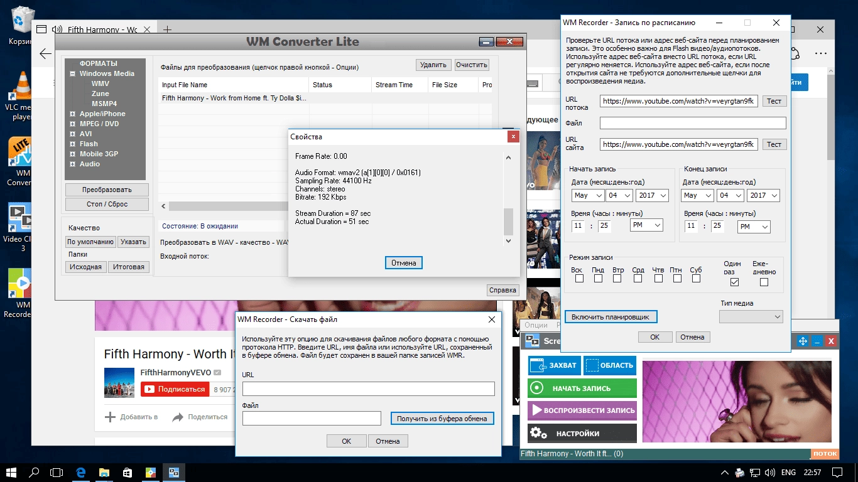Uncheck the Один раз checkbox
Viewport: 858px width, 482px height.
tap(734, 282)
